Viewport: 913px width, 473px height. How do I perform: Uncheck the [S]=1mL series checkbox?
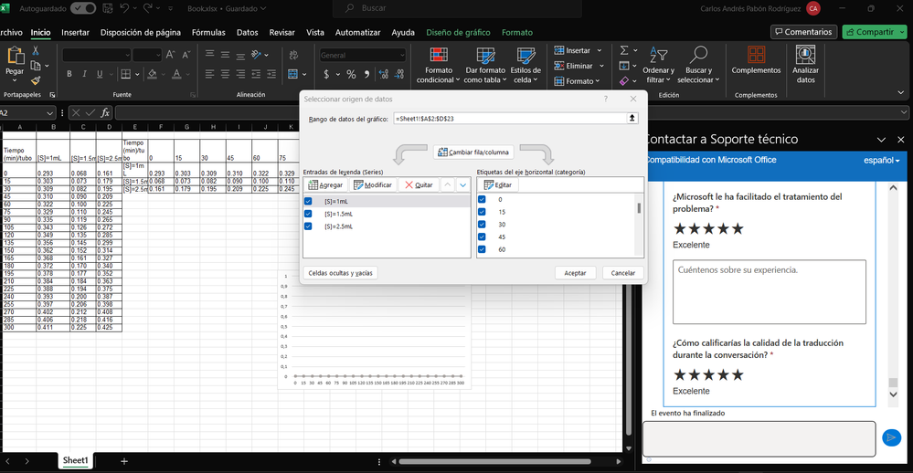coord(309,201)
